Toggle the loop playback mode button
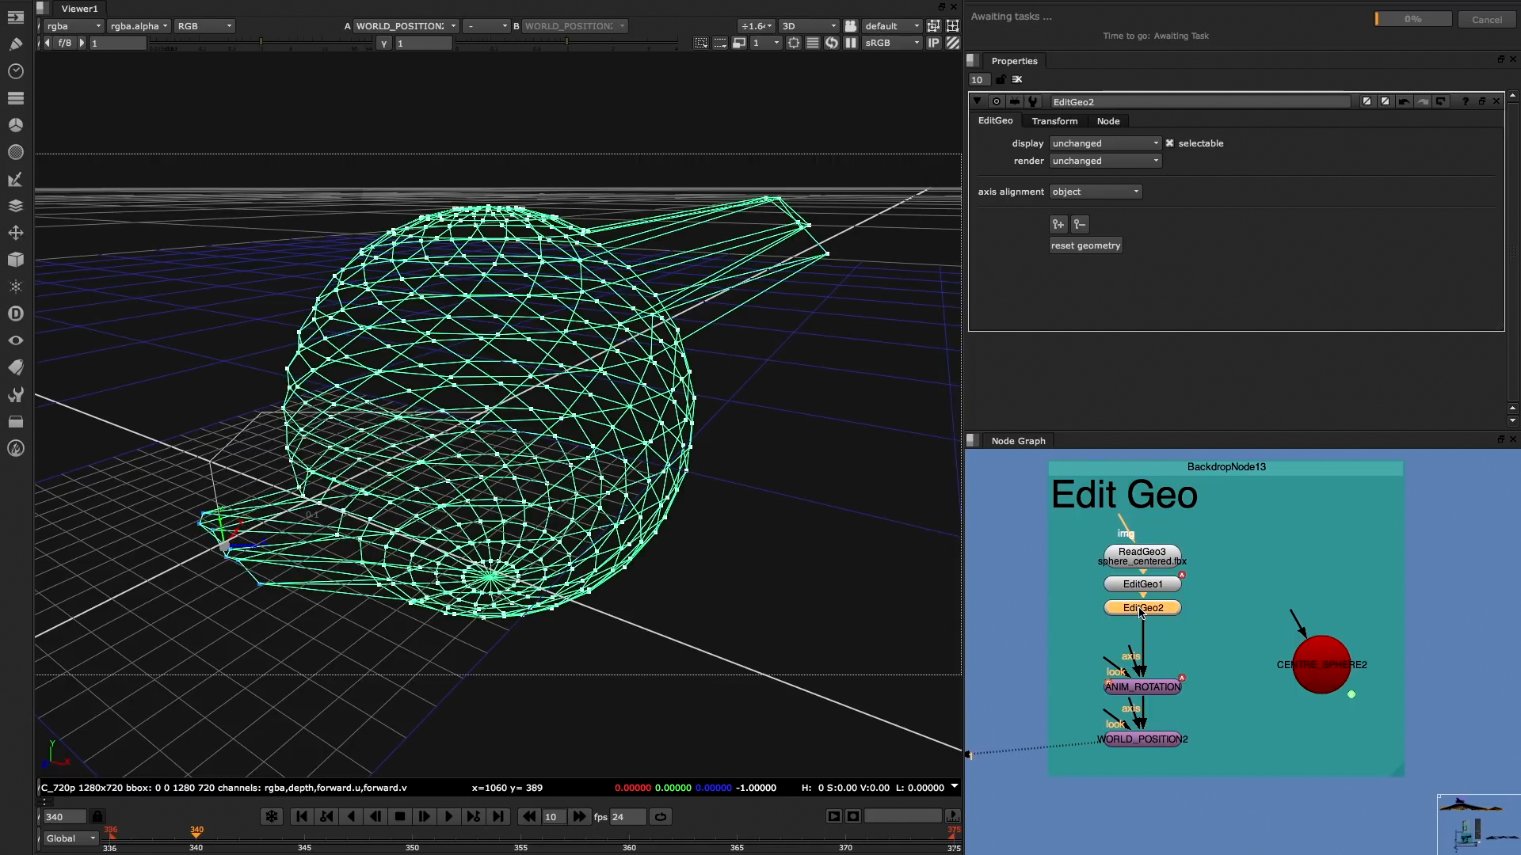Viewport: 1521px width, 855px height. point(660,816)
